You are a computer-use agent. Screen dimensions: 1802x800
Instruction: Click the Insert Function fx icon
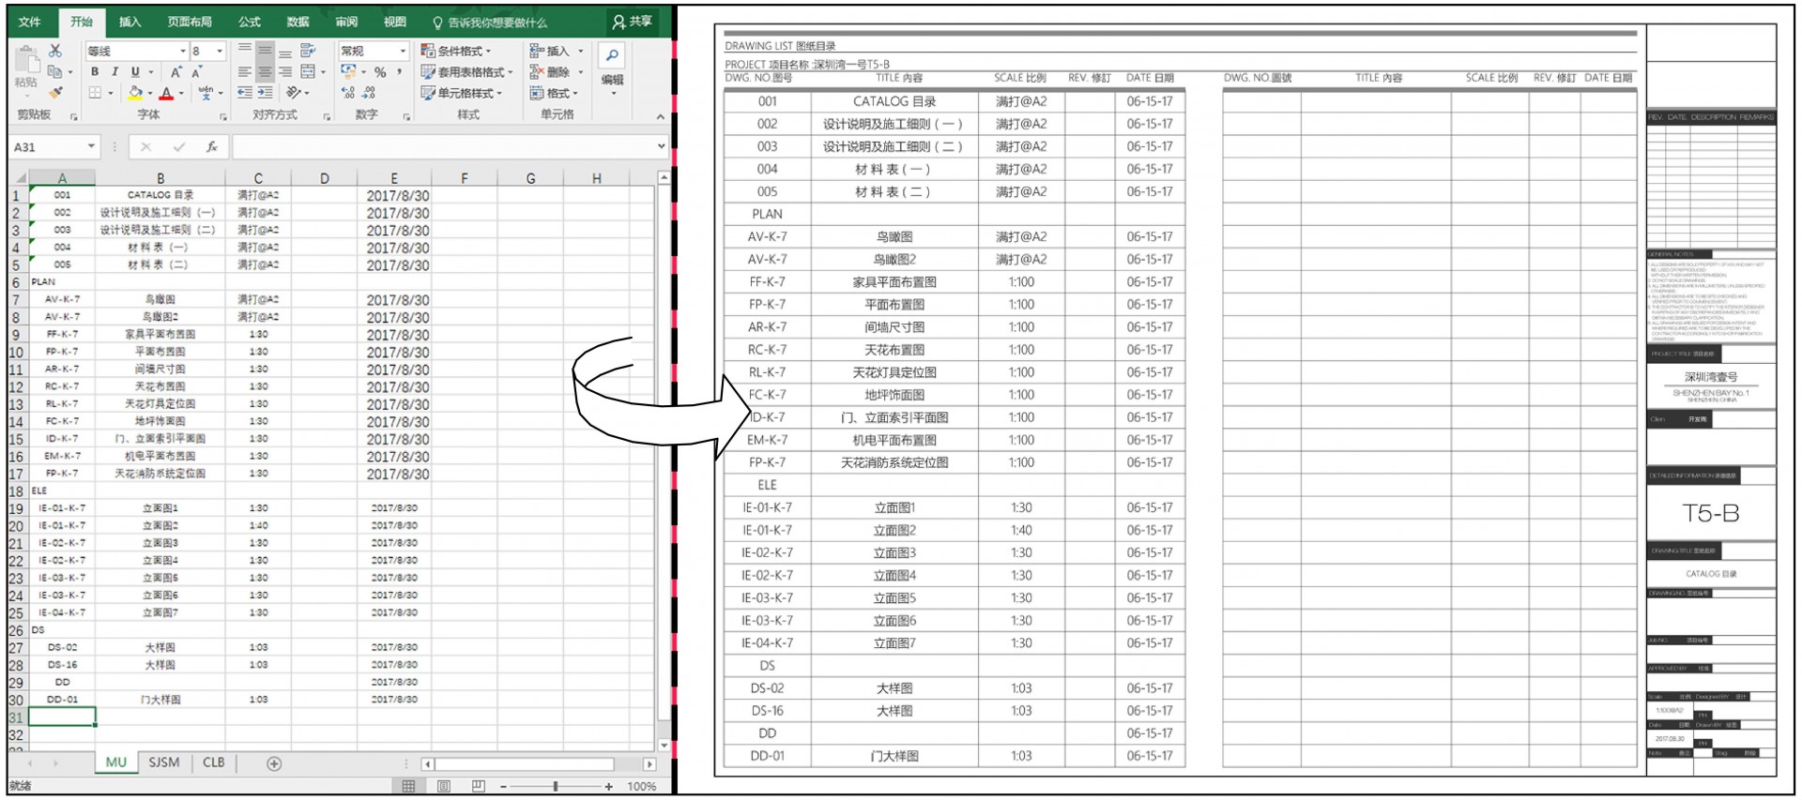(x=212, y=147)
